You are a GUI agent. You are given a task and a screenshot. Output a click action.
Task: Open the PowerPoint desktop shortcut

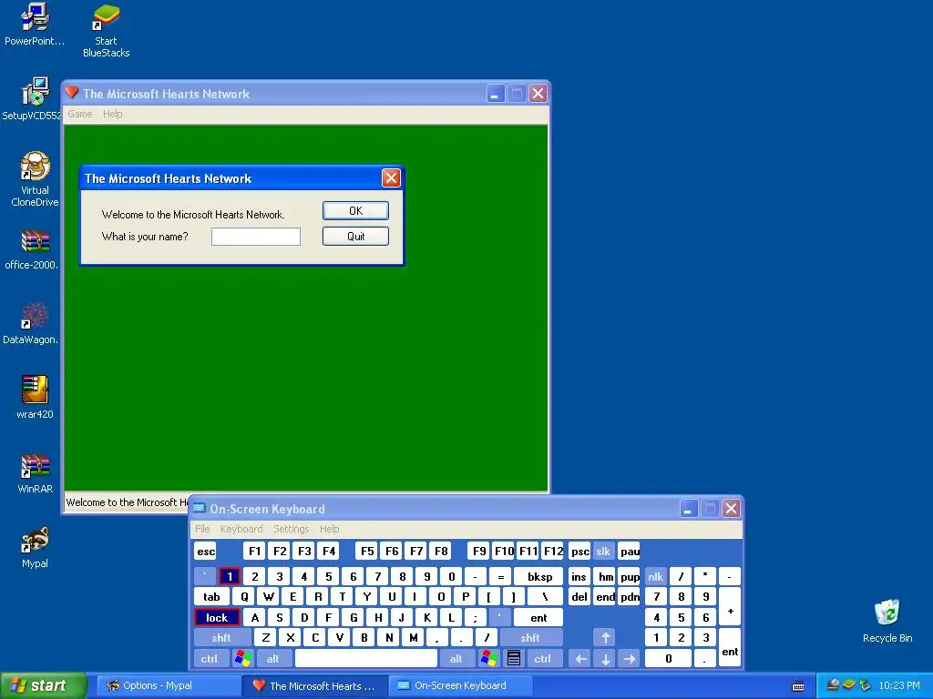[x=35, y=25]
